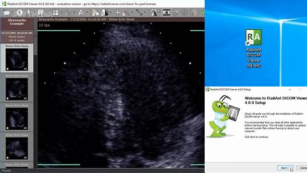Play the third Stress Echo Study thumbnail

pos(8,128)
